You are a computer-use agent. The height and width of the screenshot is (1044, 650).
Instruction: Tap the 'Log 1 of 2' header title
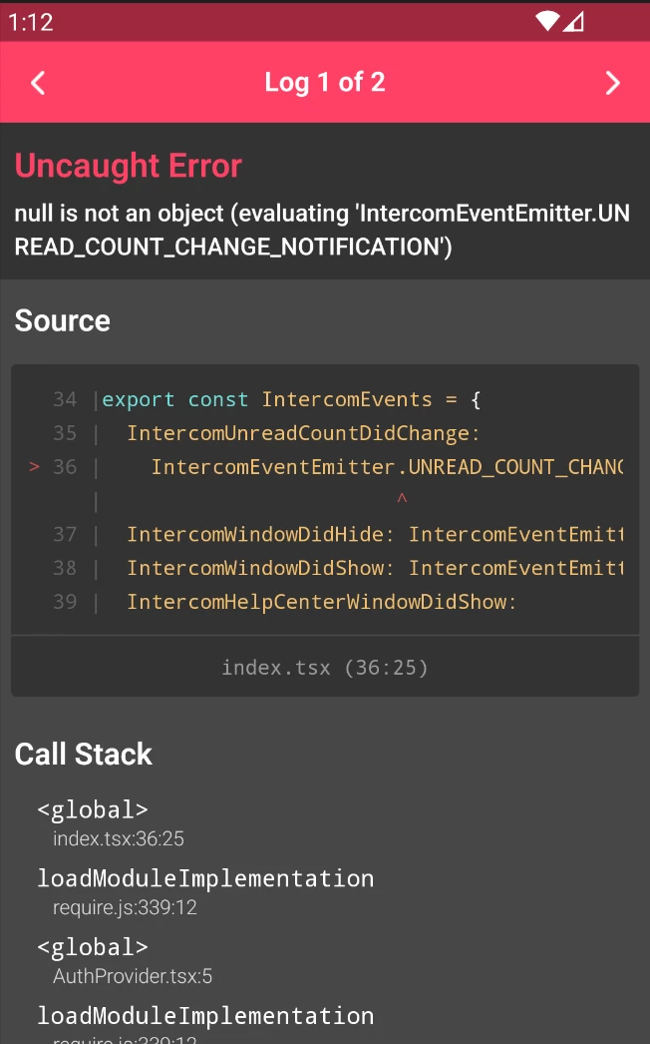coord(325,83)
